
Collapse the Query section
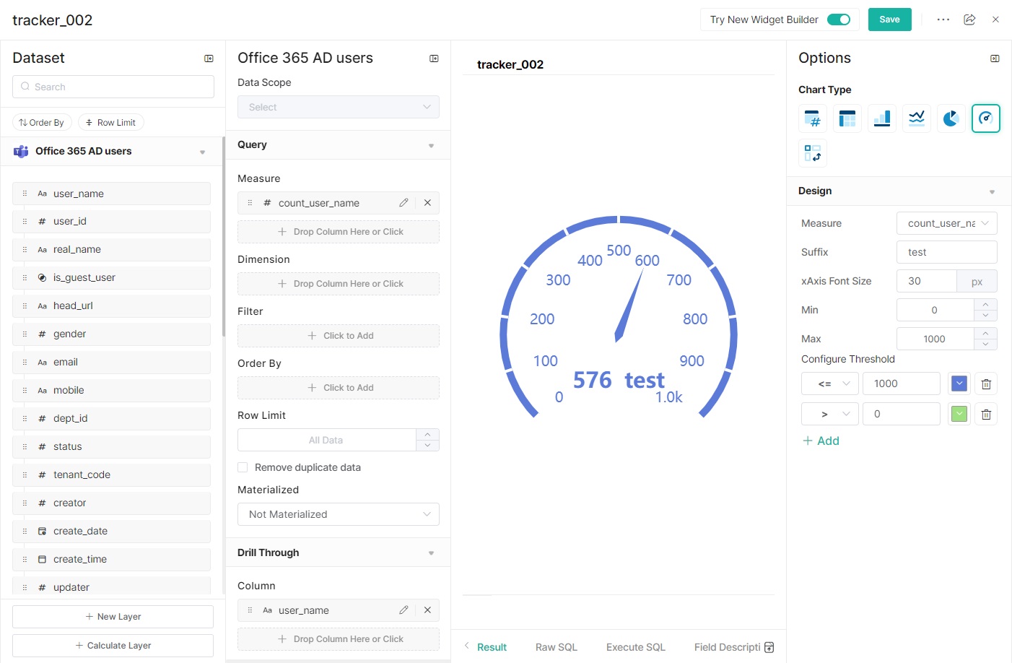[431, 144]
